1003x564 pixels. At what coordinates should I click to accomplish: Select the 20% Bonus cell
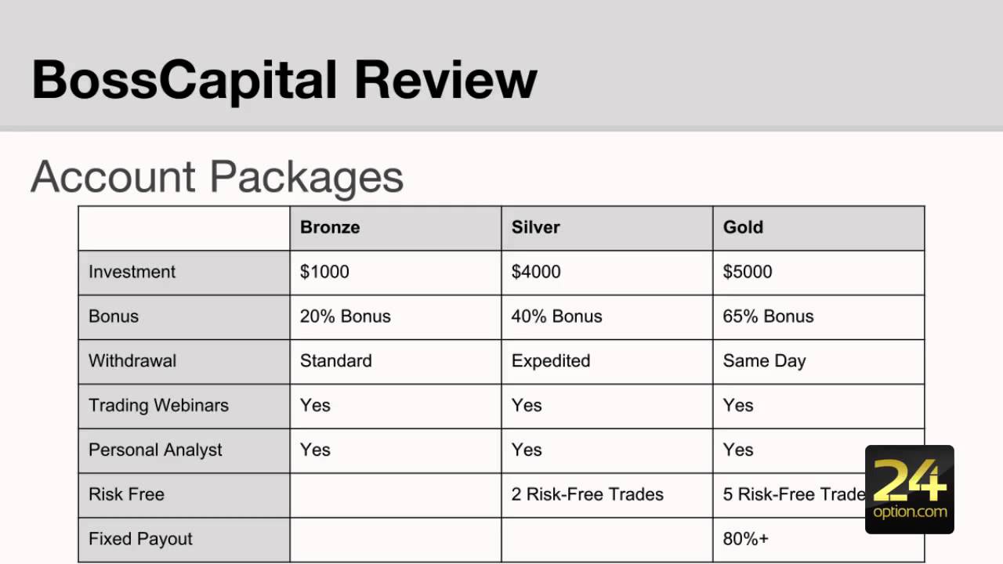pos(345,316)
